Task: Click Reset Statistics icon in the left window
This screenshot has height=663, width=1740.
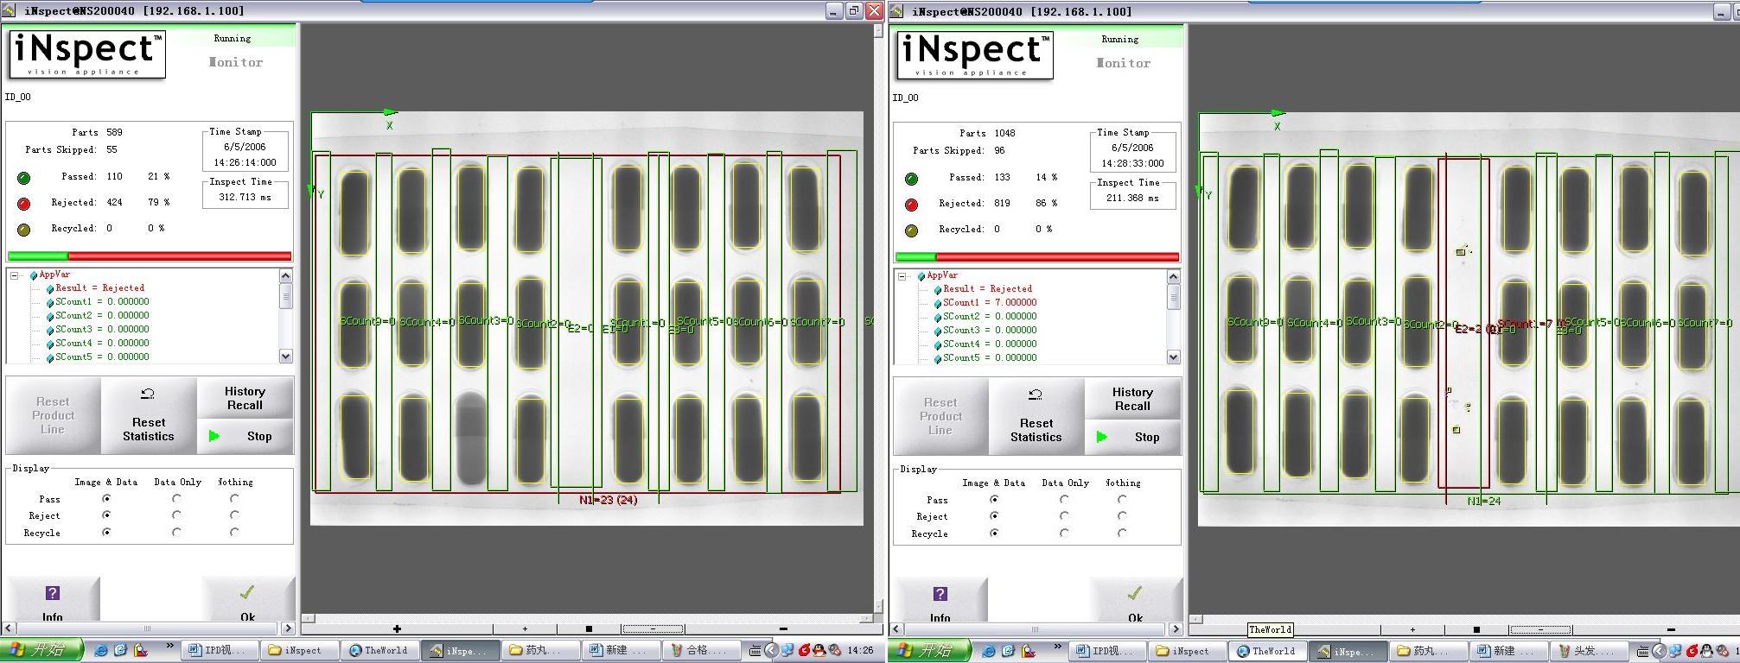Action: pos(148,394)
